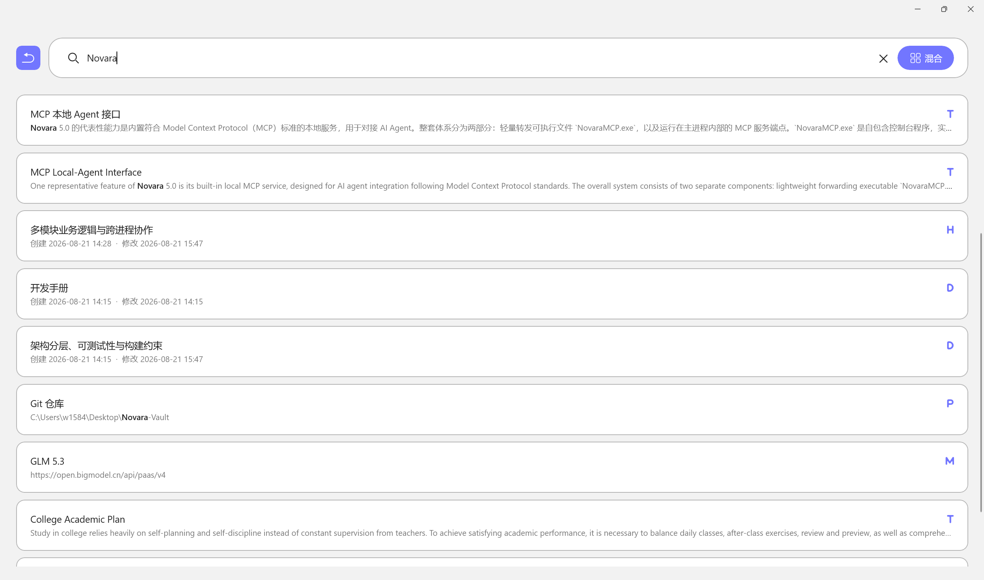The height and width of the screenshot is (580, 984).
Task: Open 架构分层、可测试性与构建约束 result
Action: coord(492,352)
